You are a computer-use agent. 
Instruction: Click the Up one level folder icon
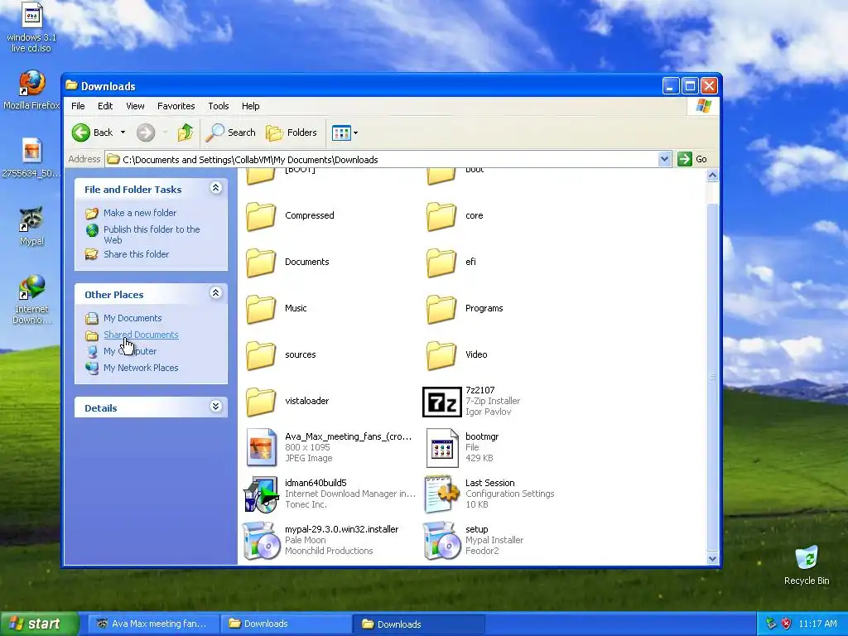tap(185, 132)
